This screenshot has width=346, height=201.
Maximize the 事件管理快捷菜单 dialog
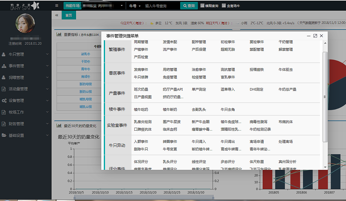pos(315,36)
